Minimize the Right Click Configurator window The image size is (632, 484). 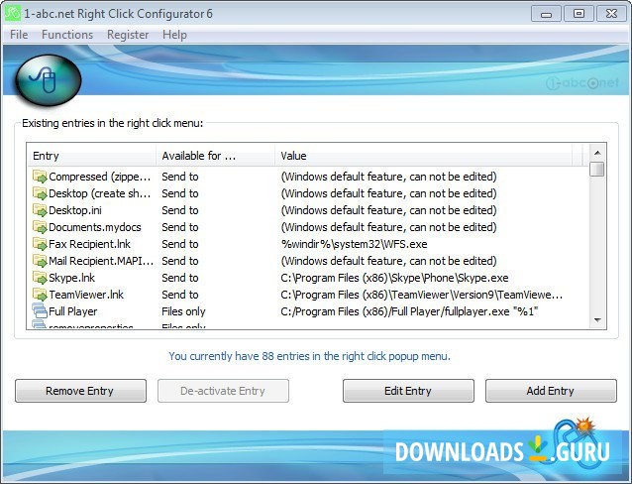click(x=546, y=14)
